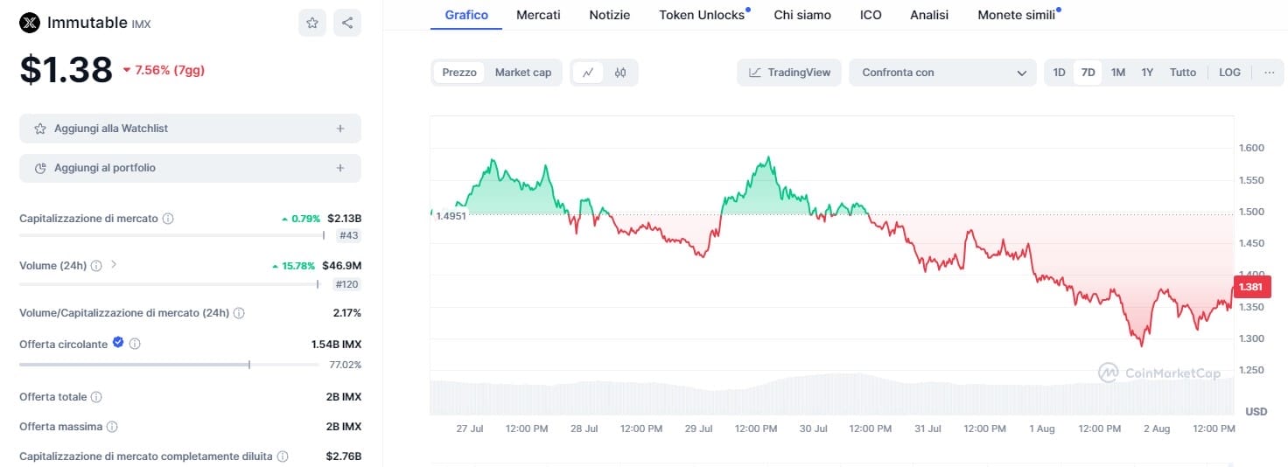Click info icon beside Offerta massima
1288x467 pixels.
tap(112, 427)
